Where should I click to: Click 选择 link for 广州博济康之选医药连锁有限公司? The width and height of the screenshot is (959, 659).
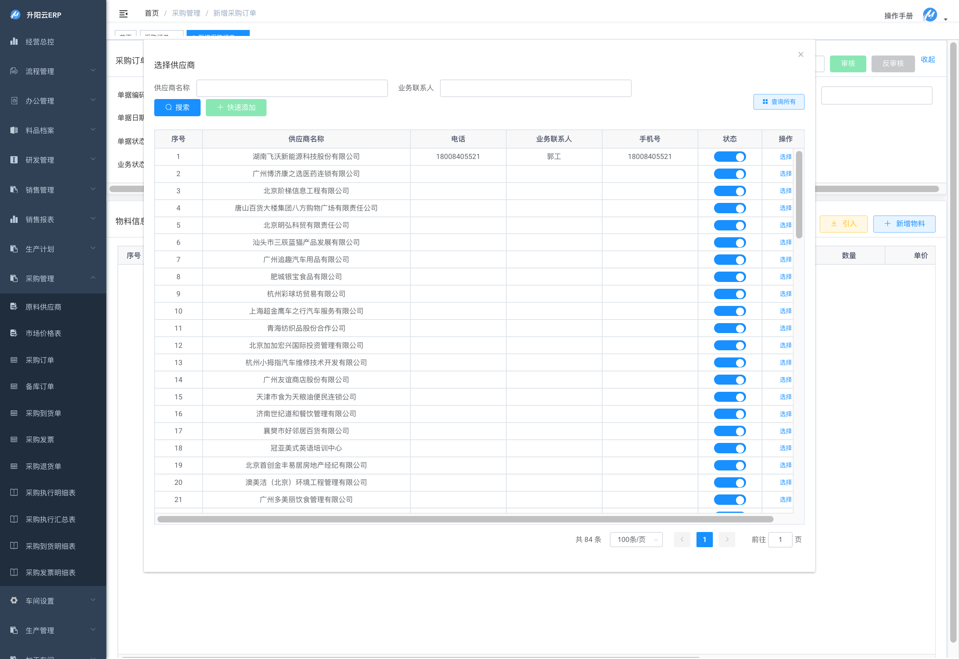coord(785,174)
